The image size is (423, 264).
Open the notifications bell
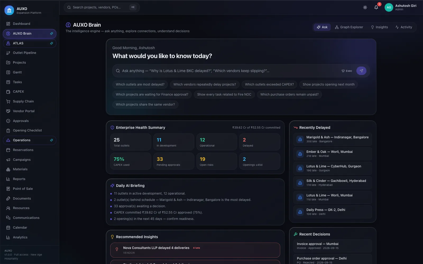[376, 7]
